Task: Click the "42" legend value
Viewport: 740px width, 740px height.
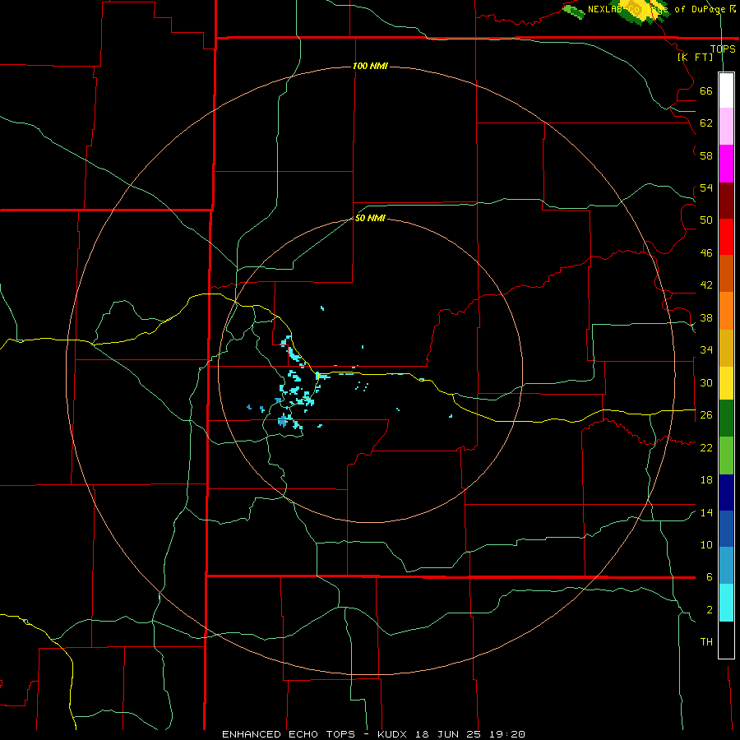Action: tap(706, 284)
